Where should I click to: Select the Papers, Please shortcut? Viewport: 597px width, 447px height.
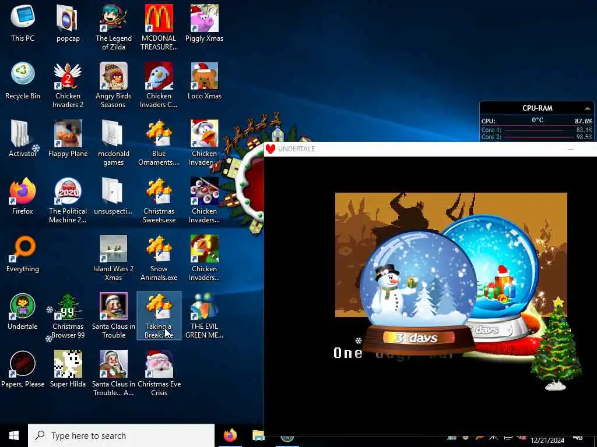coord(23,370)
